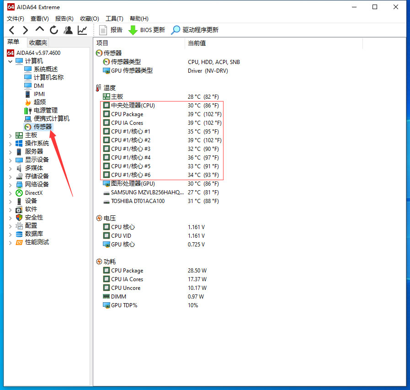Screen dimensions: 410x390
Task: Click the green BIOS 更新 arrow icon
Action: click(x=133, y=30)
